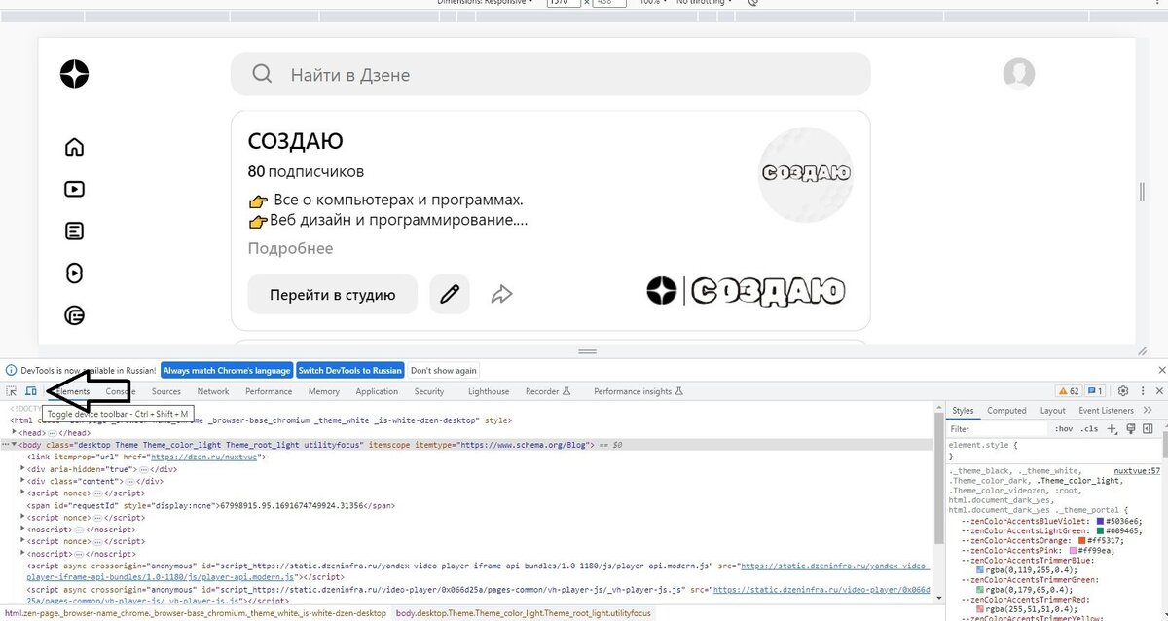The width and height of the screenshot is (1168, 621).
Task: Toggle the .cls element classes pane
Action: coord(1089,429)
